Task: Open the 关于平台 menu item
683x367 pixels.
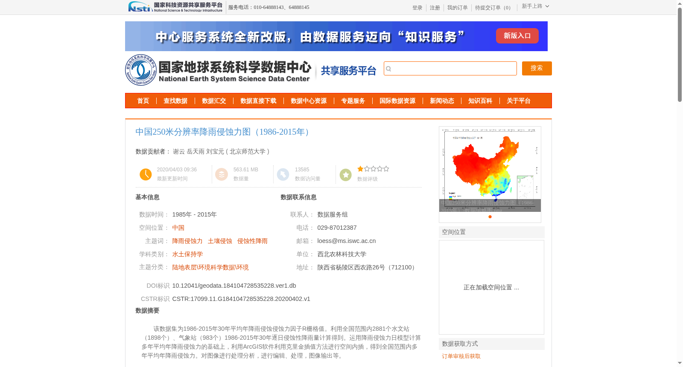Action: [x=519, y=101]
